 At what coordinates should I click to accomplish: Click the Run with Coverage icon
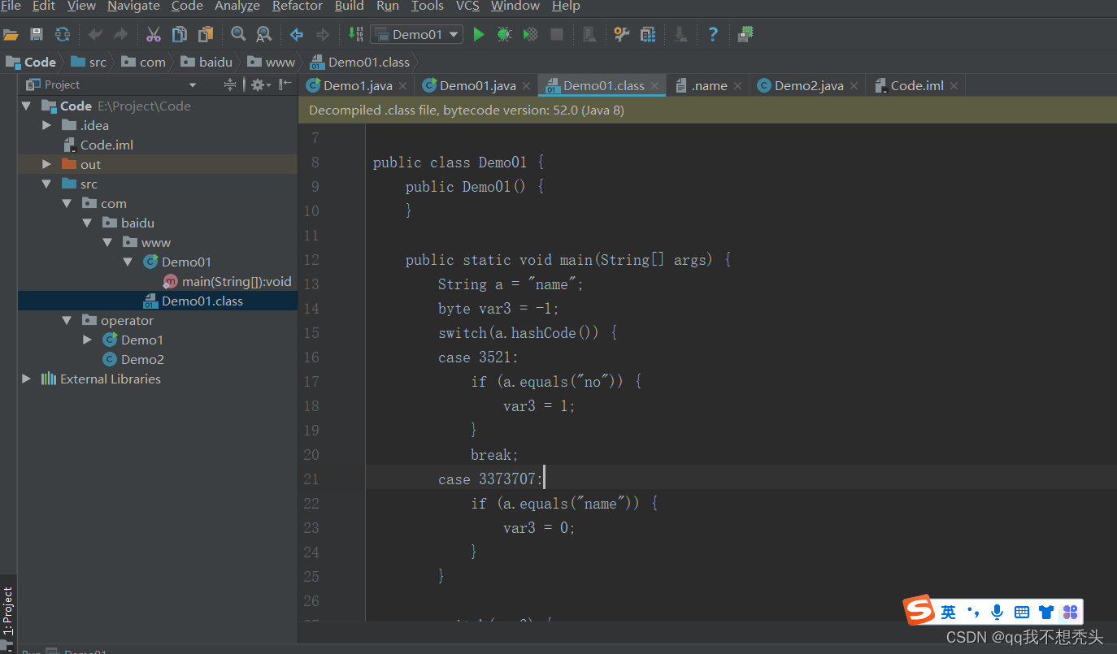530,34
